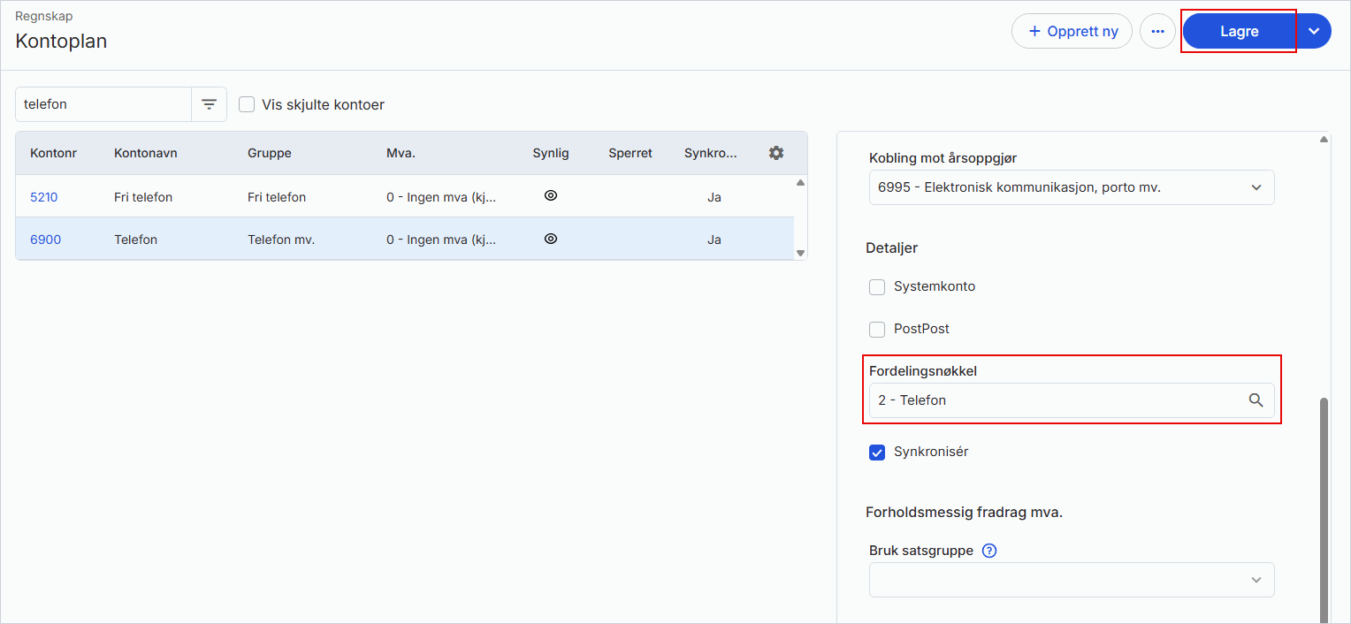
Task: Select the Telefon mv. group cell
Action: (281, 240)
